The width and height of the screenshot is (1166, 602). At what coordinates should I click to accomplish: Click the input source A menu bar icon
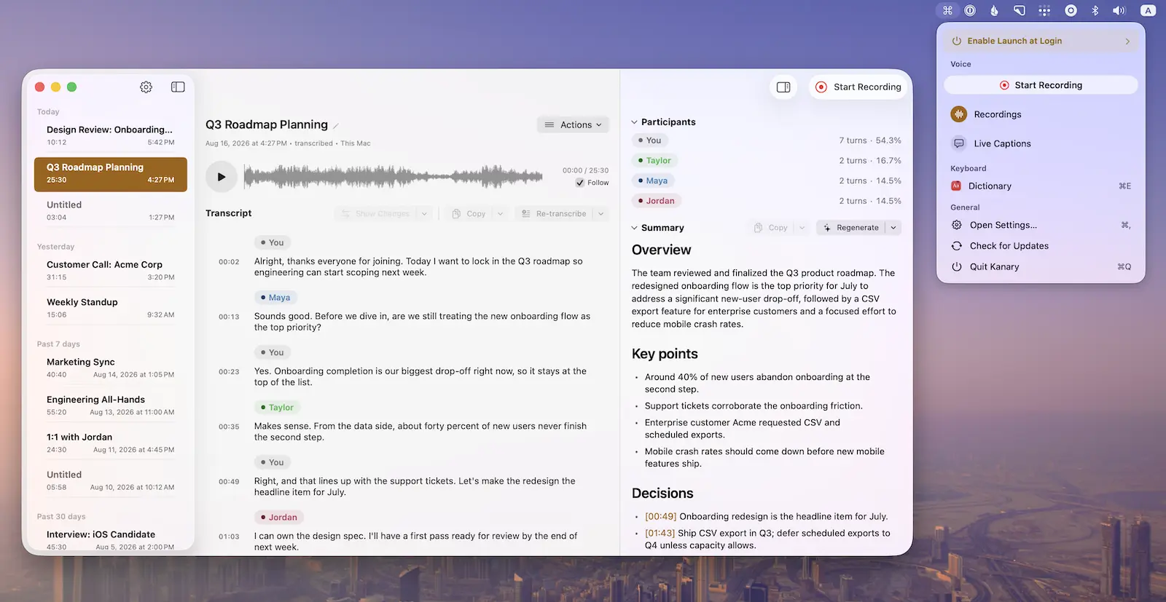[x=1148, y=10]
